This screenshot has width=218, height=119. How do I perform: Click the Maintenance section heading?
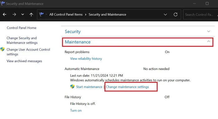[x=78, y=42]
